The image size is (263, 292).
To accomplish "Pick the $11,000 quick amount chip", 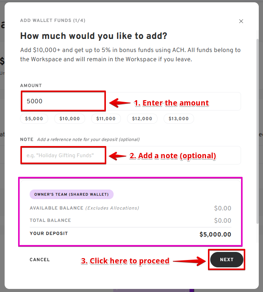I will (x=106, y=119).
